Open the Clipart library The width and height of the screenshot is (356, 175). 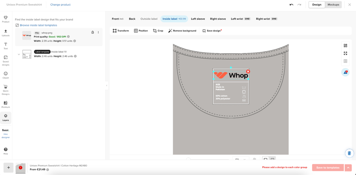pyautogui.click(x=6, y=75)
